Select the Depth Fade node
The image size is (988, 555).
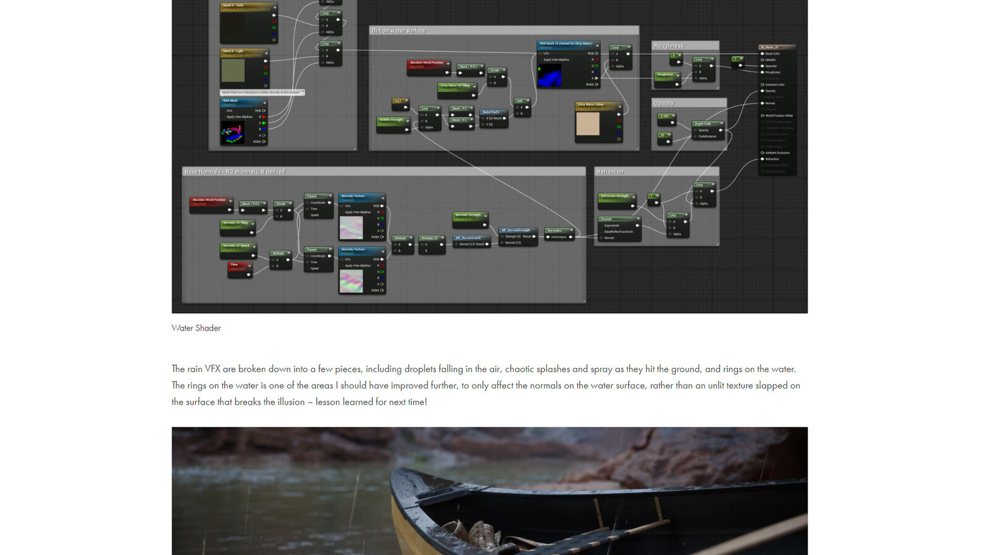708,130
